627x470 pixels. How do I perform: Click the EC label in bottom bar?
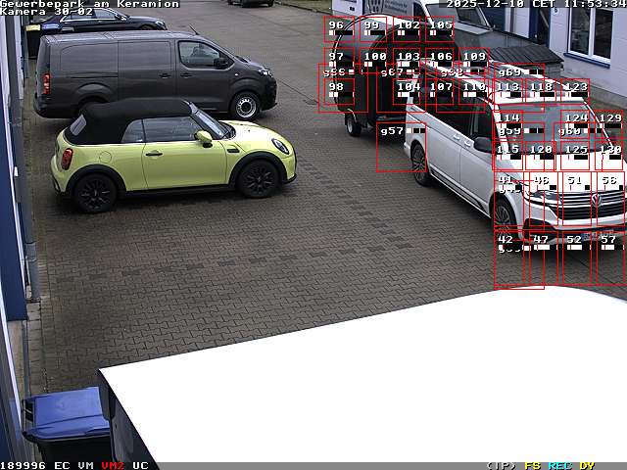[62, 465]
